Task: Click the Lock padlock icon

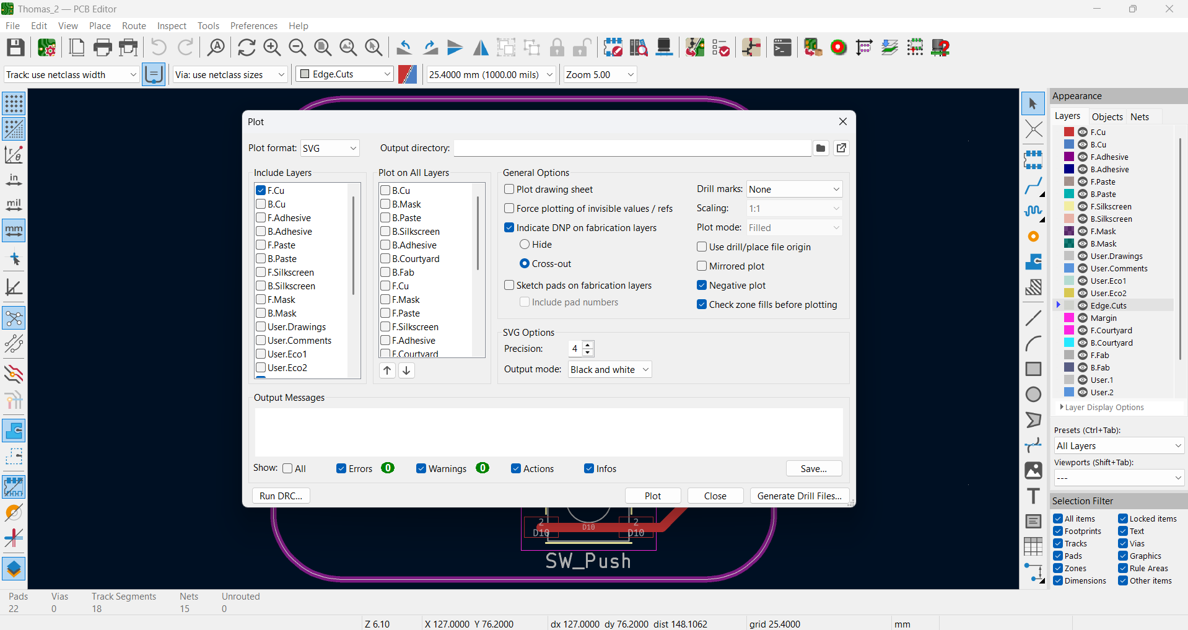Action: tap(557, 48)
